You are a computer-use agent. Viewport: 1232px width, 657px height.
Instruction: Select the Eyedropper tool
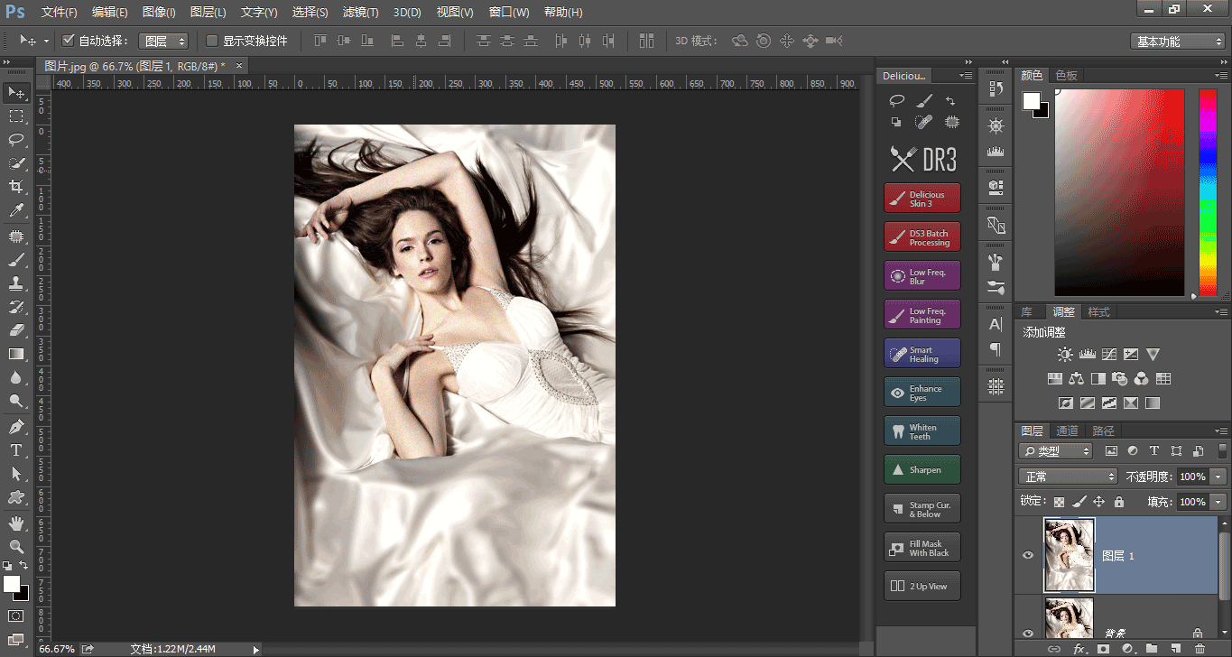(16, 210)
